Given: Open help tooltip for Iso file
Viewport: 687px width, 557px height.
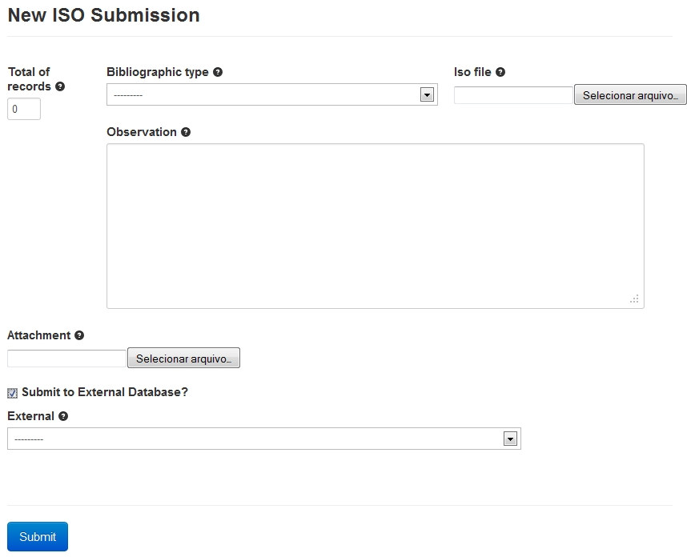Looking at the screenshot, I should [x=500, y=72].
